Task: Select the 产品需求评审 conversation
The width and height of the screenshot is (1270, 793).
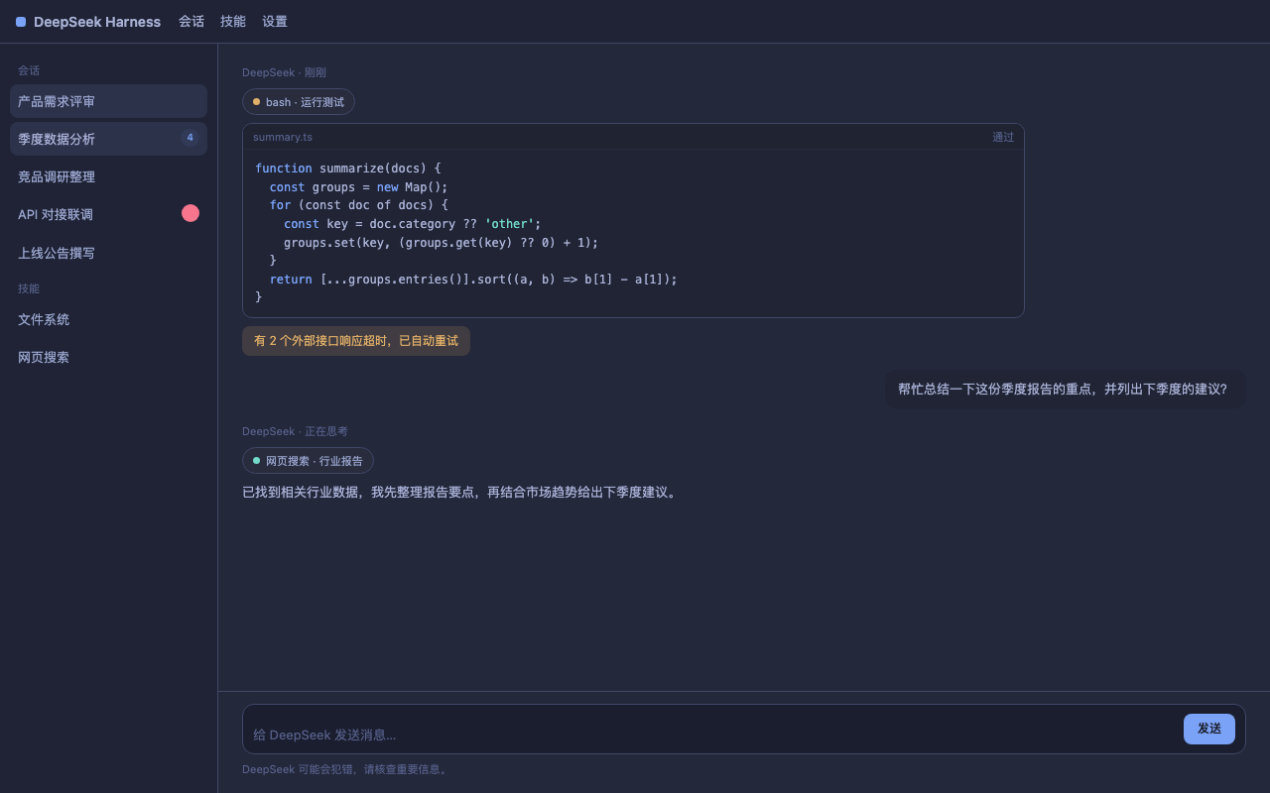Action: (108, 101)
